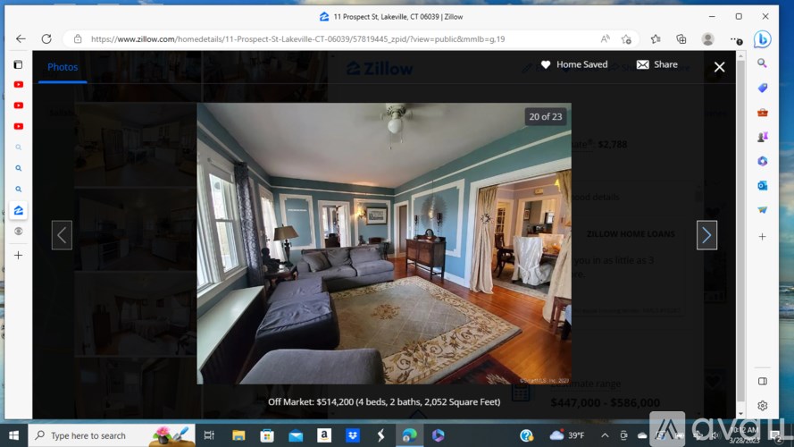Click the Zillow URL address field
Screen dimensions: 794x447
click(x=297, y=39)
